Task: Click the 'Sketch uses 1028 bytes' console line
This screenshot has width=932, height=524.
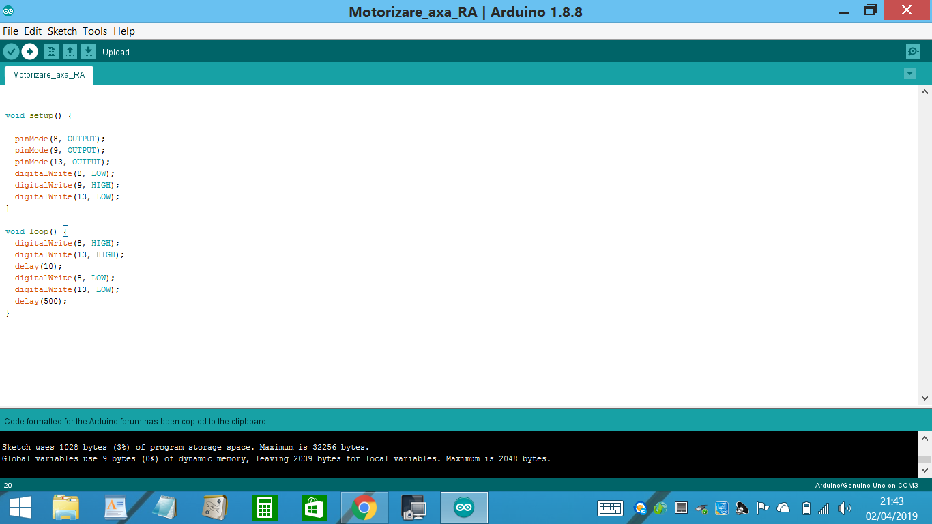Action: [x=186, y=448]
